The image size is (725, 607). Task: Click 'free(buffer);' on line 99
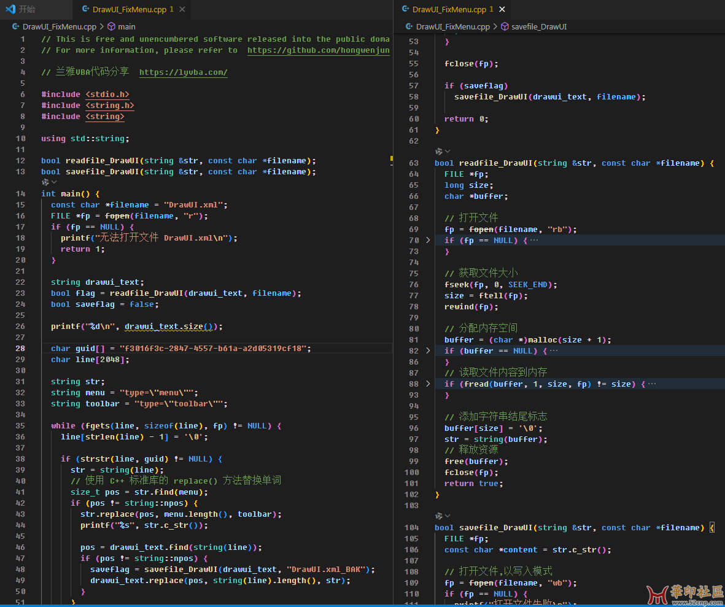coord(476,462)
